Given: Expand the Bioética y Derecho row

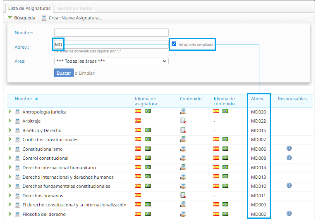Looking at the screenshot, I should point(10,130).
